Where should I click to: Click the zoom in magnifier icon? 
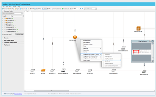(81, 9)
